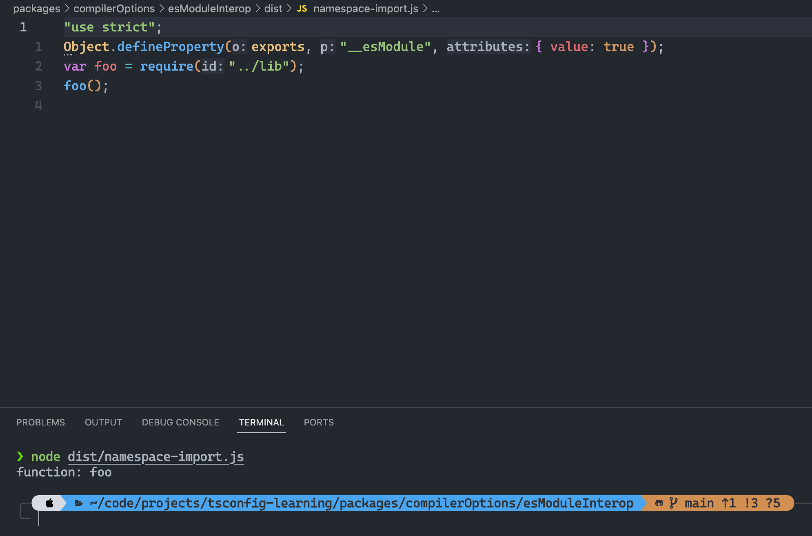The height and width of the screenshot is (536, 812).
Task: Expand chevron after 'compilerOptions' breadcrumb
Action: point(162,9)
